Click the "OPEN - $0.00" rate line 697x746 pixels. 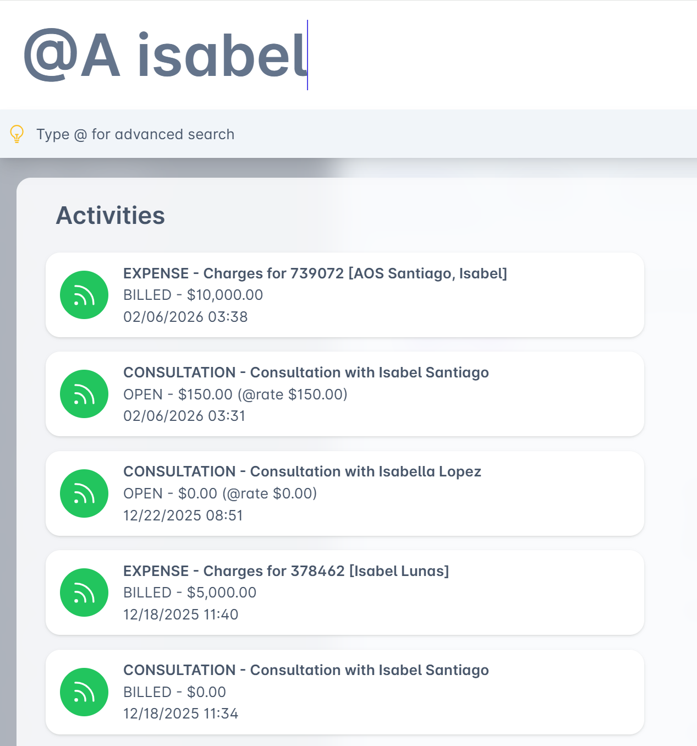(x=219, y=493)
